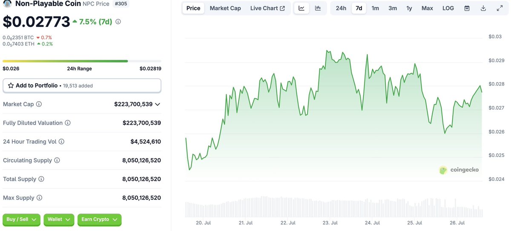This screenshot has width=511, height=231.
Task: Click the 0.0₅7403 ETH price text
Action: pos(18,44)
